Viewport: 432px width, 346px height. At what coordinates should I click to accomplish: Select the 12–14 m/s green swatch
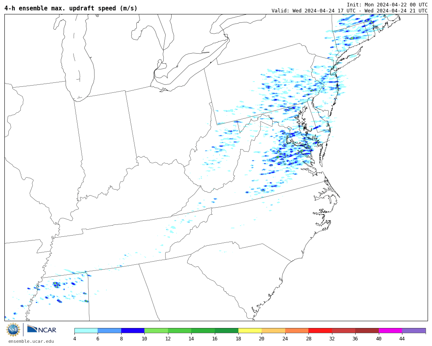click(180, 330)
